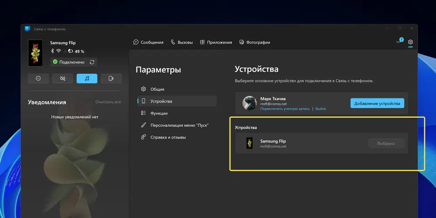Click the msft@comss.net text under Марк Ткачев

pos(273,104)
